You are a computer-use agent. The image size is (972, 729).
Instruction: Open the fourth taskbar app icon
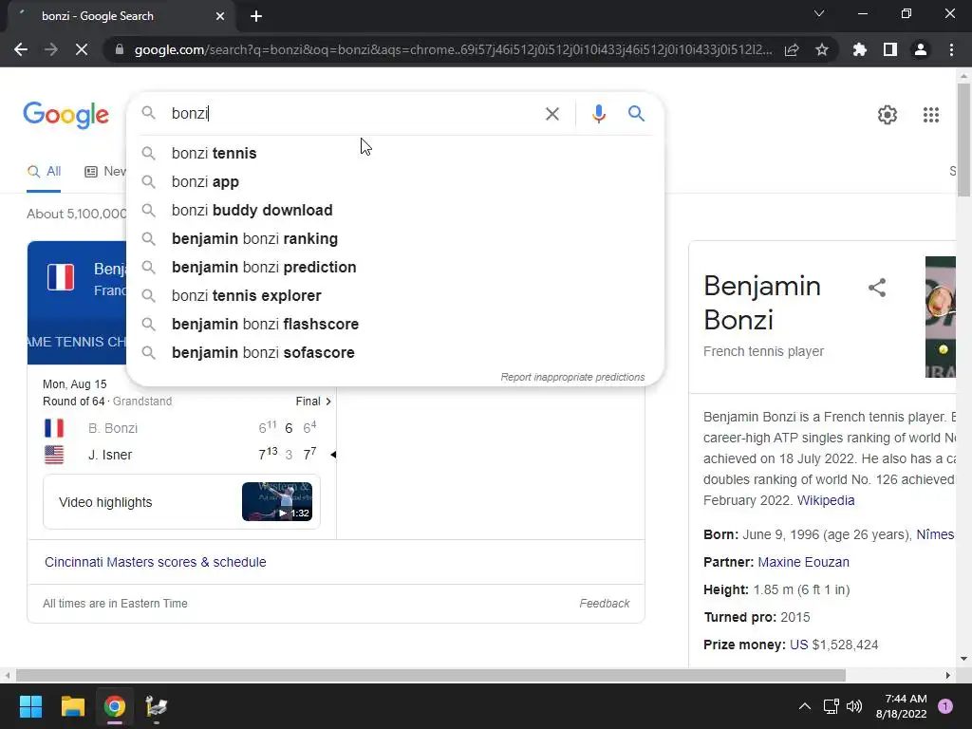point(157,706)
